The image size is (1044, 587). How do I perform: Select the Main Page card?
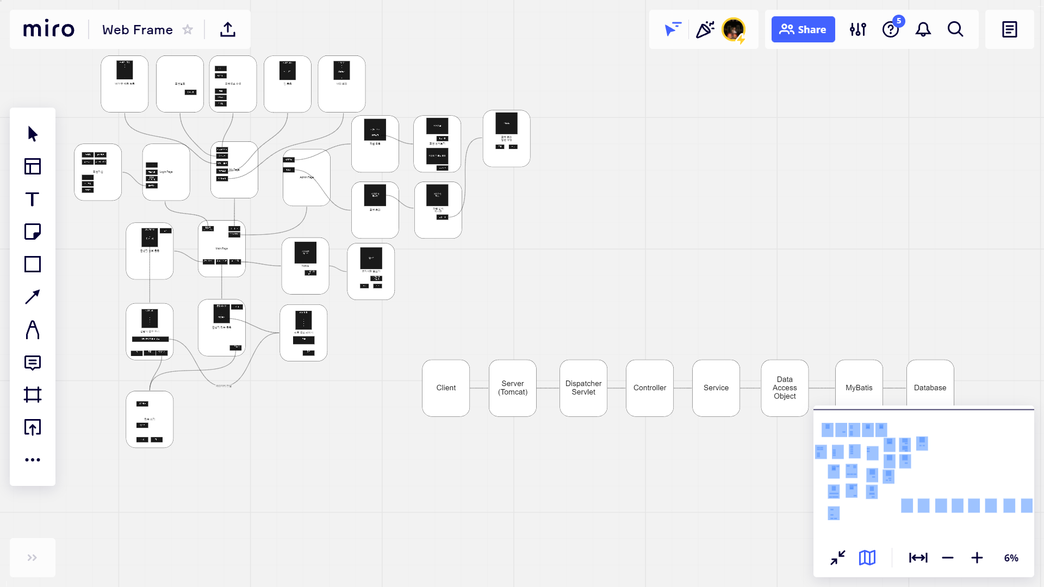pos(222,249)
